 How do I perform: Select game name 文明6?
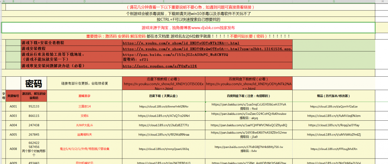pos(84,116)
